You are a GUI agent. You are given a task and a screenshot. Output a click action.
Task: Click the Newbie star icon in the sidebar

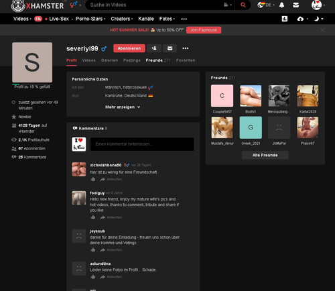[x=14, y=117]
